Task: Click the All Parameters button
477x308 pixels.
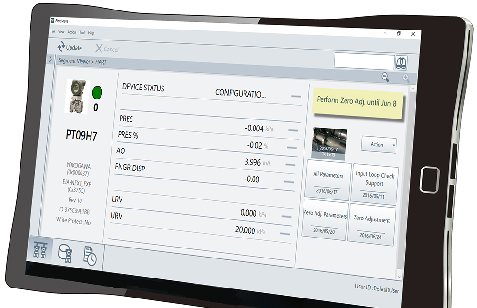Action: click(328, 181)
